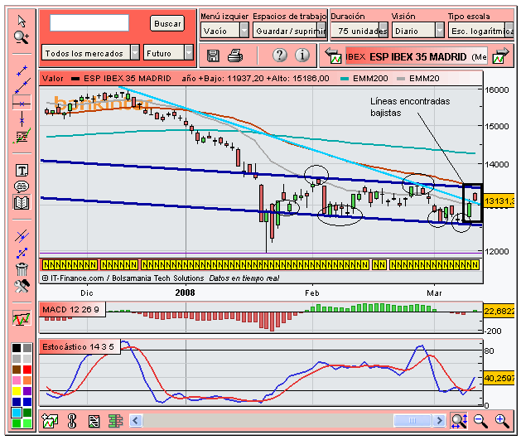Click the ESP IBEX 35 MADRID title field
Viewport: 521px width, 440px height.
point(416,57)
